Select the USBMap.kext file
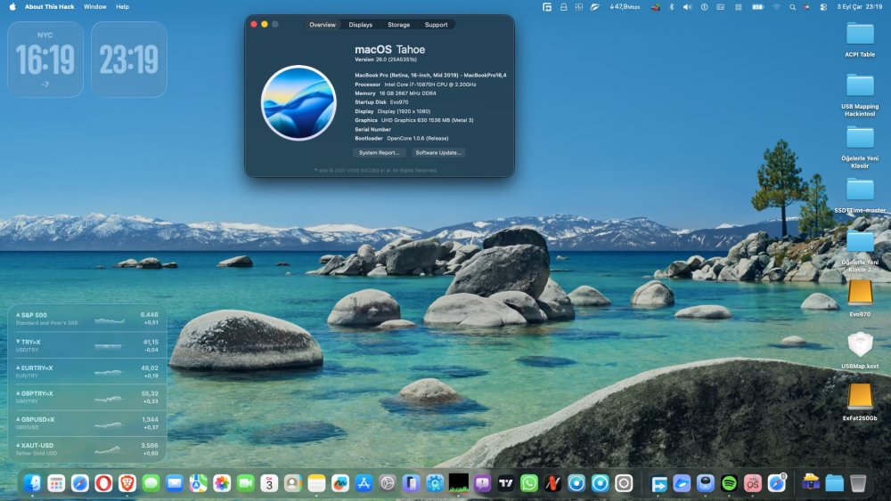Image resolution: width=891 pixels, height=501 pixels. coord(860,350)
